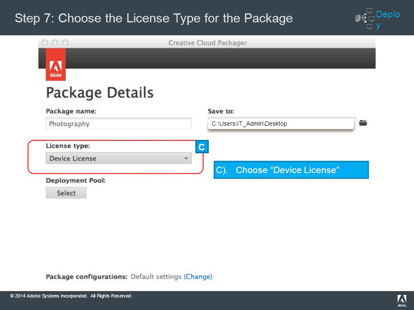The image size is (414, 310).
Task: Click the "Package Details" heading
Action: (x=100, y=93)
